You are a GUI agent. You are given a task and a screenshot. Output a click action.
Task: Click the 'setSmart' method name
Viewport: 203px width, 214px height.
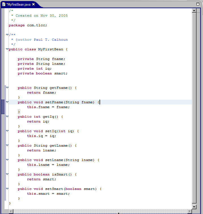point(54,189)
